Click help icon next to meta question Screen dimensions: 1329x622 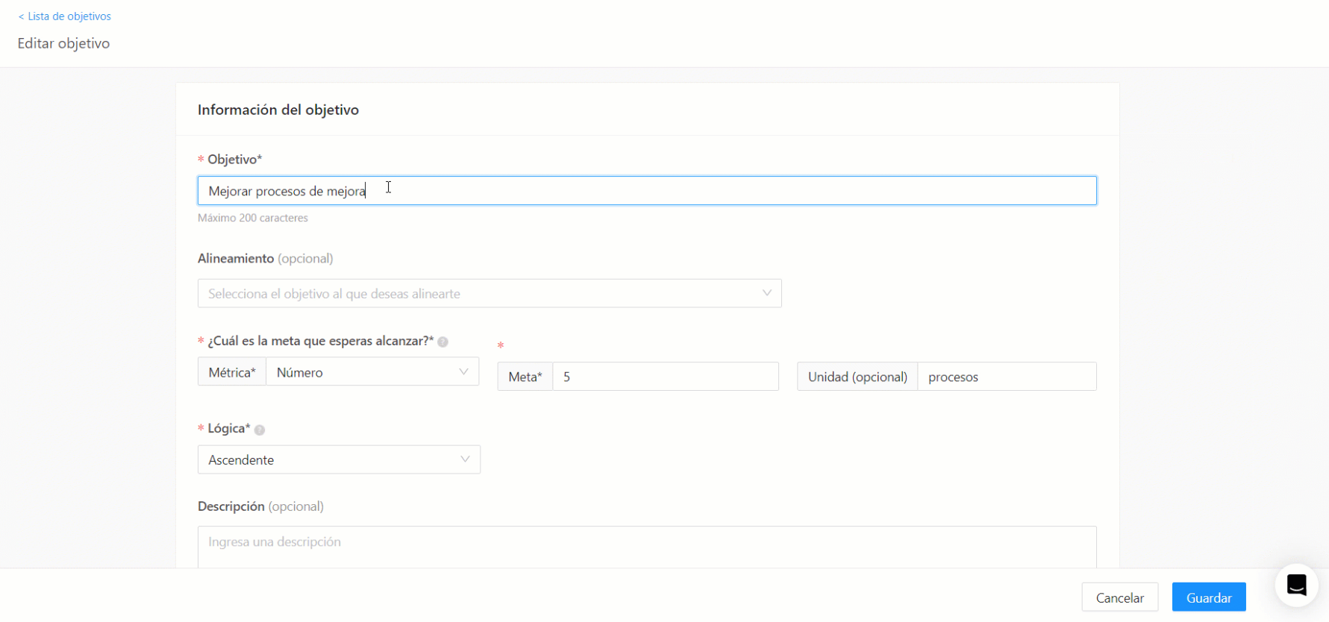click(443, 342)
